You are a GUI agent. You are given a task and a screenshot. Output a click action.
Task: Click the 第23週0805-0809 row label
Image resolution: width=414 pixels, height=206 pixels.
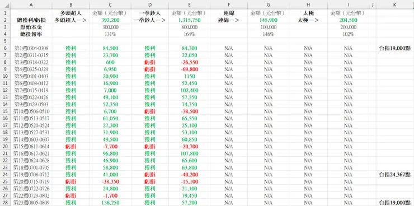(x=31, y=203)
